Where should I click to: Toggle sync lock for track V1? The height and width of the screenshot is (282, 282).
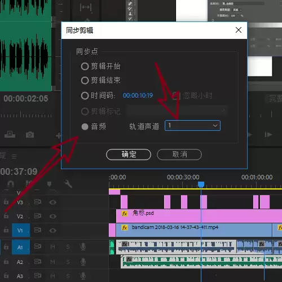pos(38,230)
